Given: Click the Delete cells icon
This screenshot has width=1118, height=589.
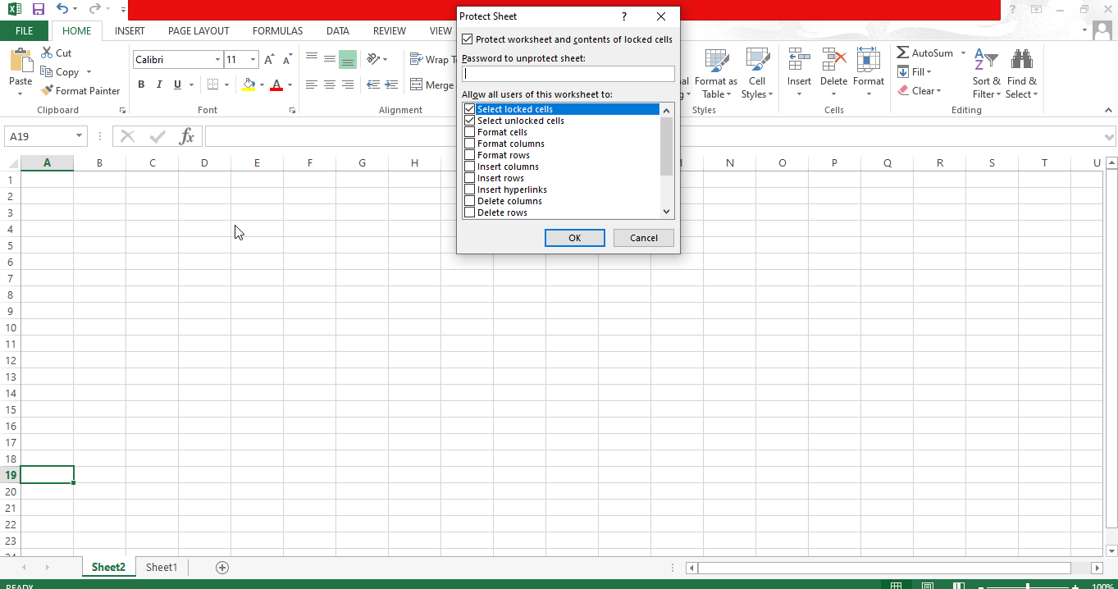Looking at the screenshot, I should click(833, 59).
